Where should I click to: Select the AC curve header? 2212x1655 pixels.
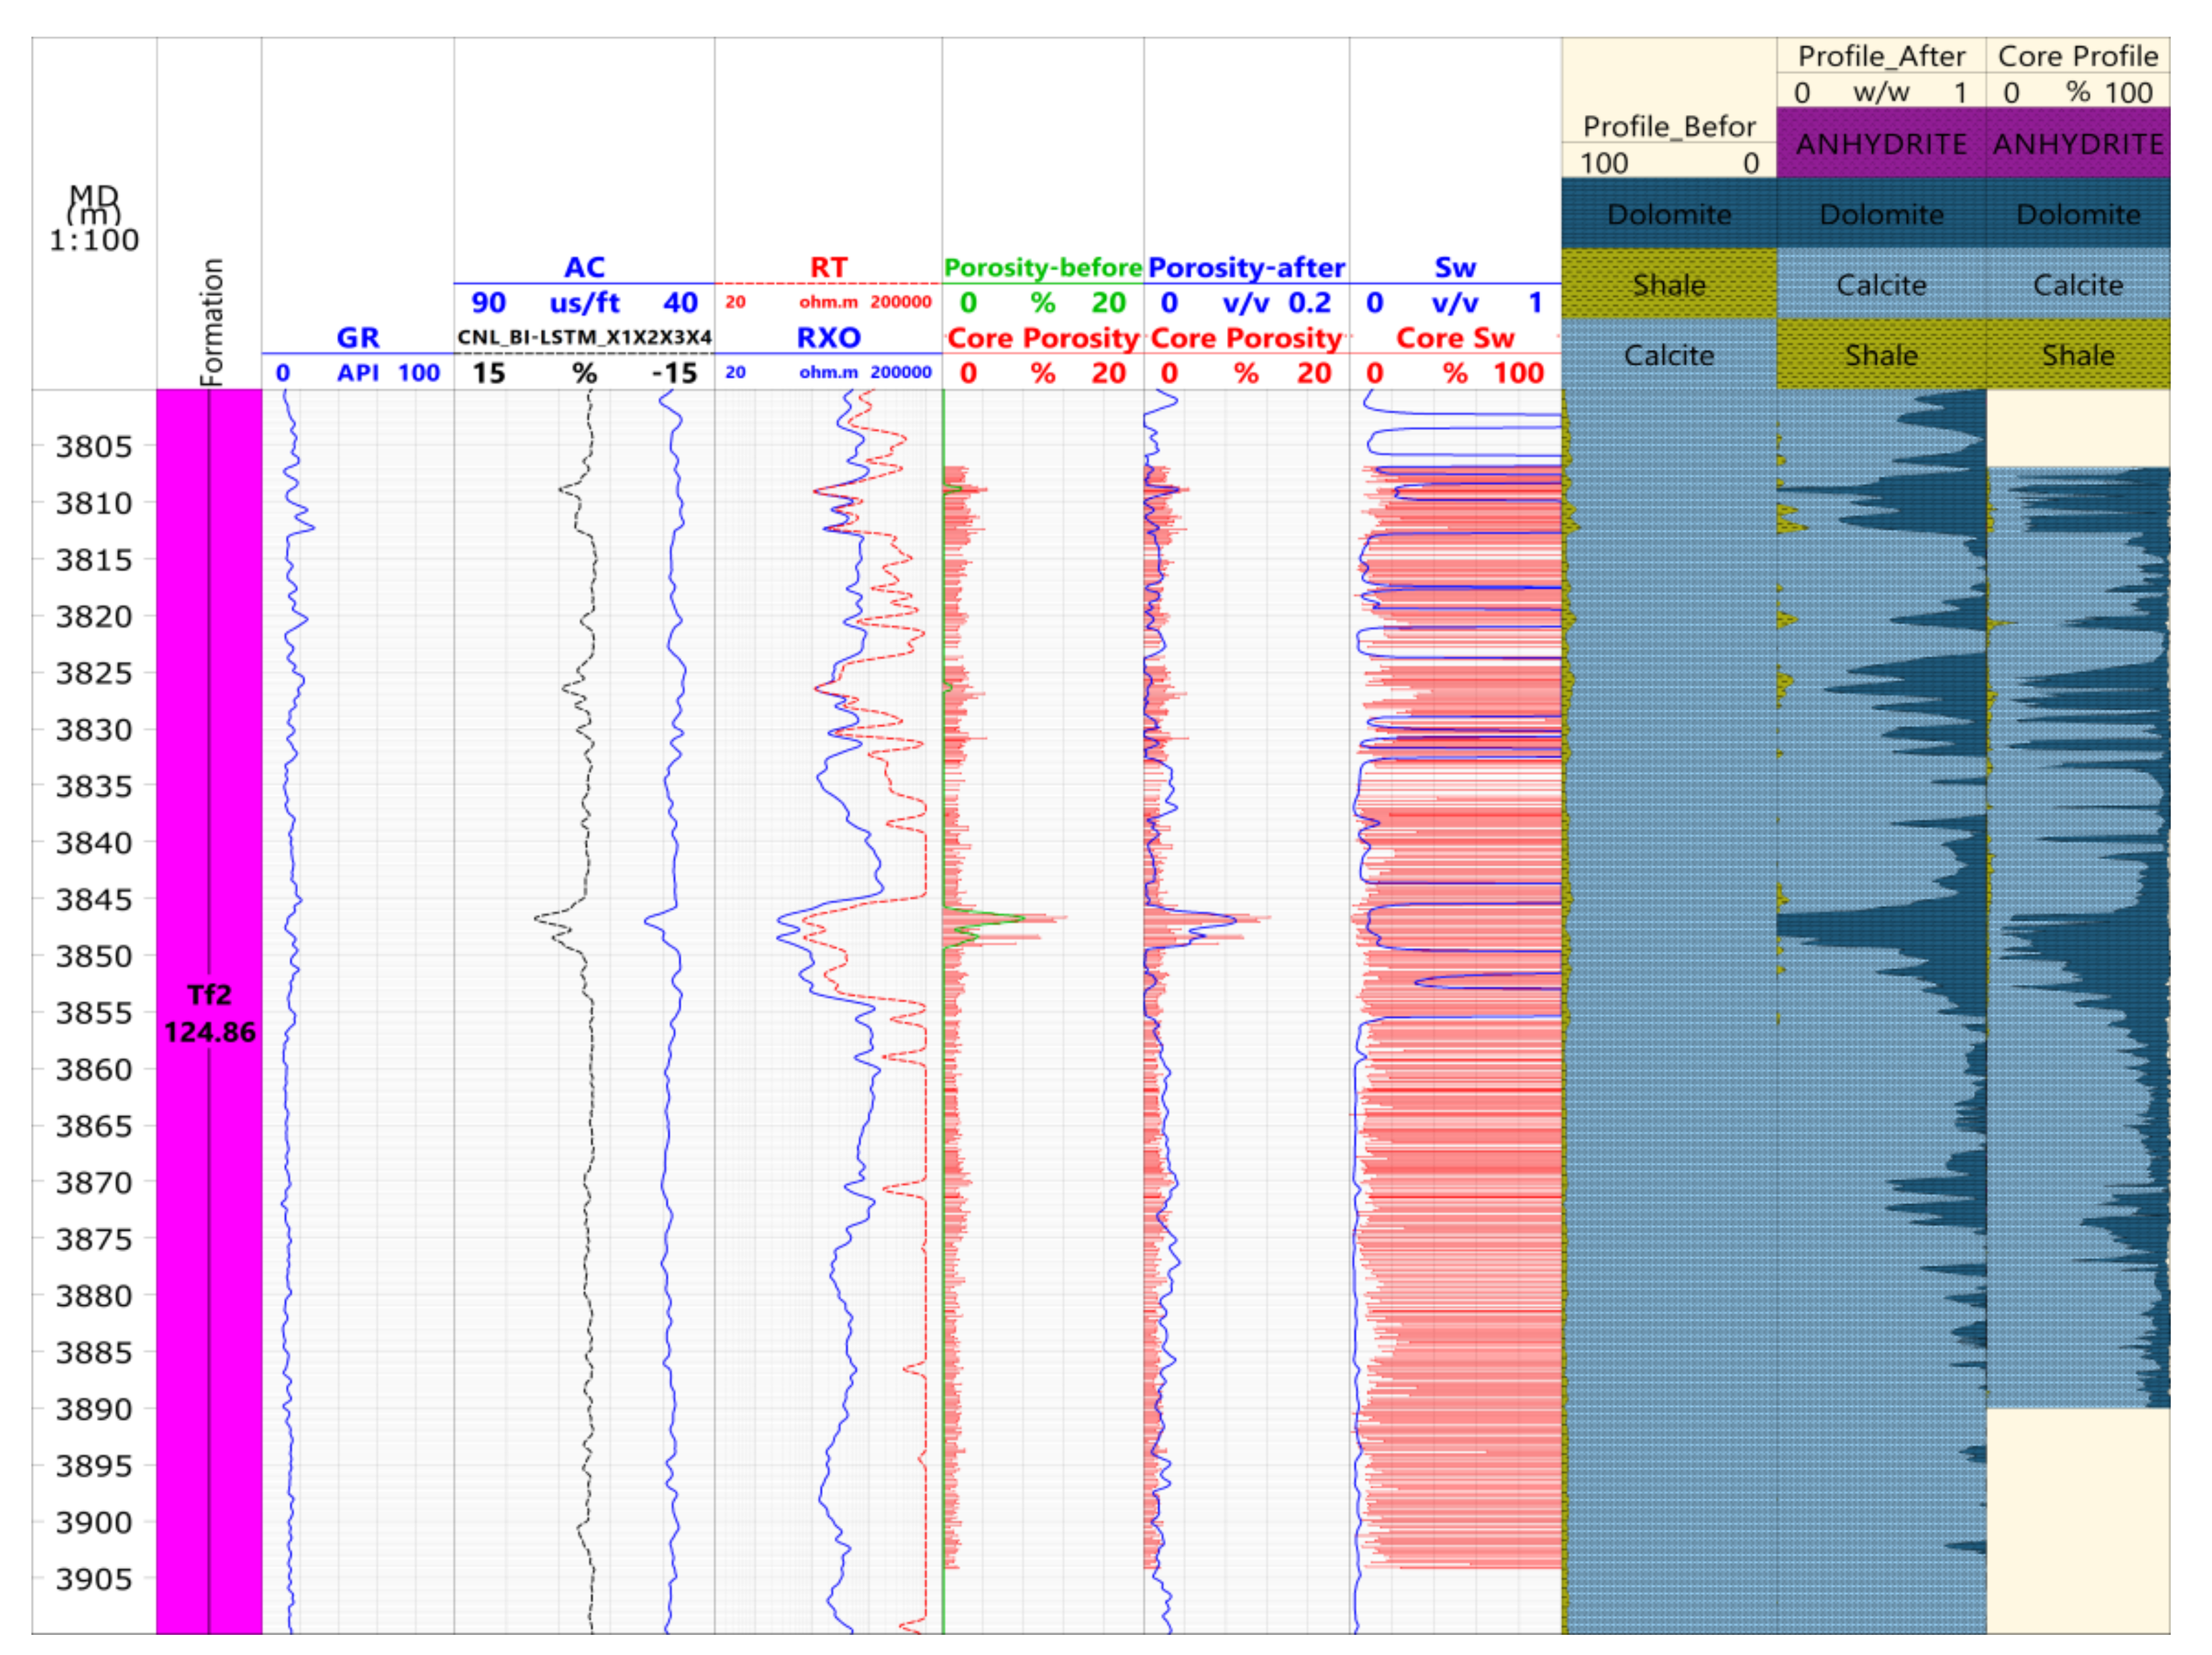point(584,267)
